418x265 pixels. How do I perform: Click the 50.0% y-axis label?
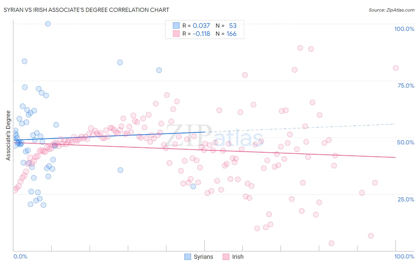[406, 142]
